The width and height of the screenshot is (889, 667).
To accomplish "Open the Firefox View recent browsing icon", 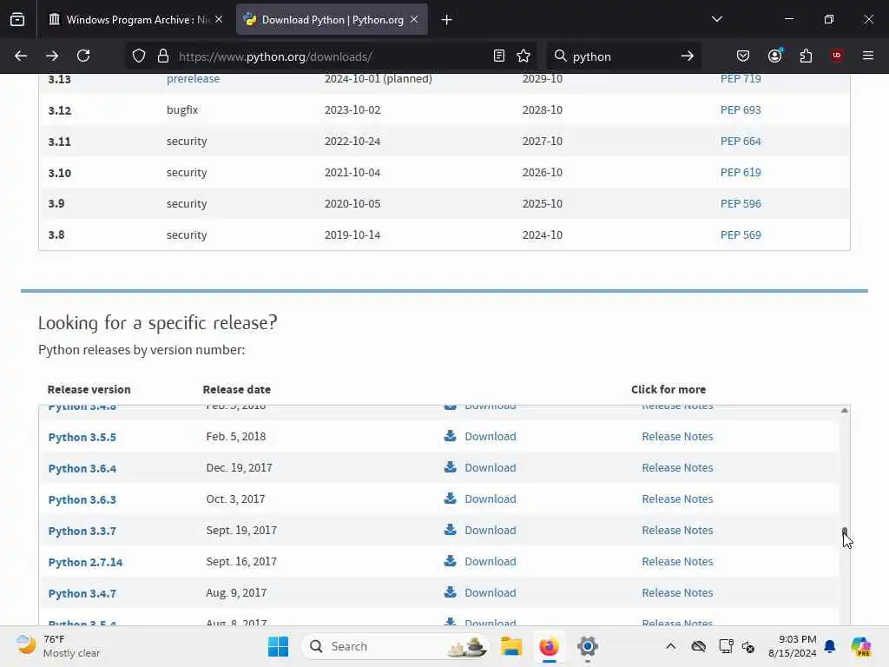I will click(17, 19).
